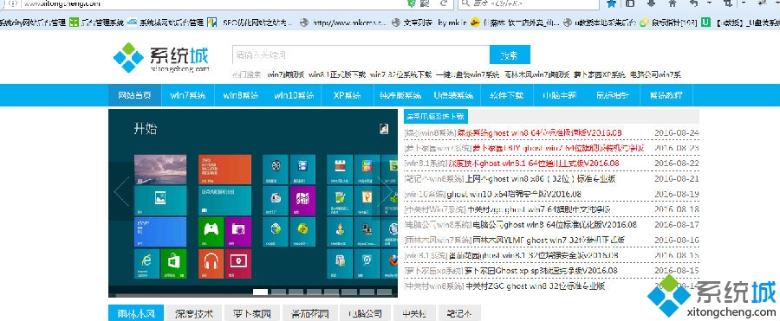Image resolution: width=780 pixels, height=321 pixels.
Task: Focus the browser search box
Action: tap(530, 3)
